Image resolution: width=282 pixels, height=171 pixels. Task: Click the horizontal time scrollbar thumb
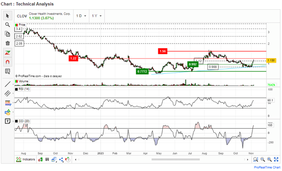tap(176, 160)
